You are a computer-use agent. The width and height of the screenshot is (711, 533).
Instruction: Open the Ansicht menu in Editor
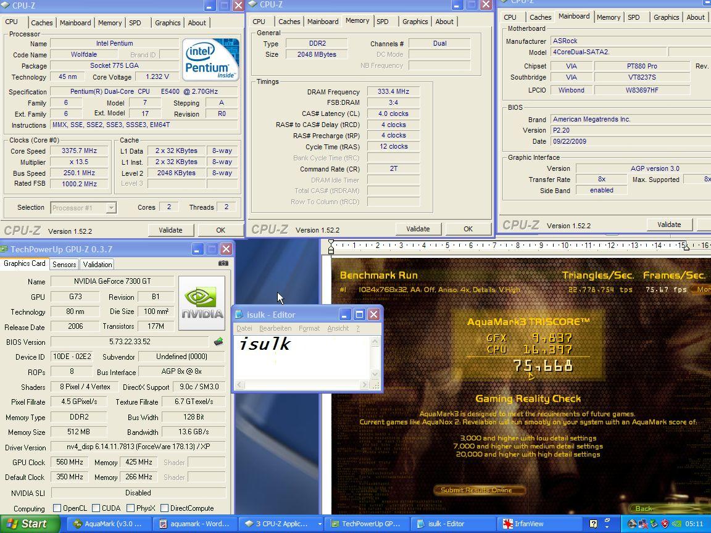point(338,328)
